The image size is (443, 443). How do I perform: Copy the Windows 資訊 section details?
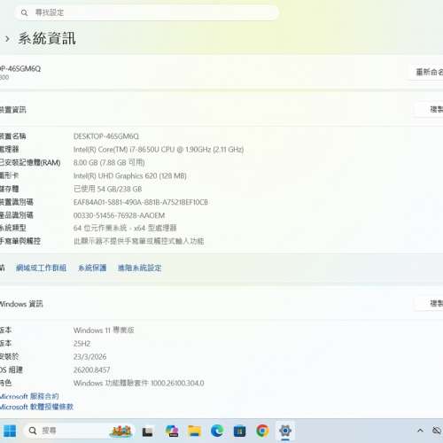pos(430,303)
